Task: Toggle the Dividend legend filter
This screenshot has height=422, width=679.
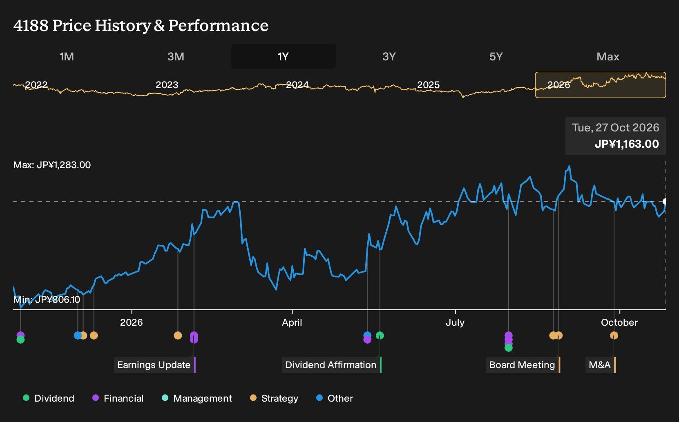Action: (49, 398)
